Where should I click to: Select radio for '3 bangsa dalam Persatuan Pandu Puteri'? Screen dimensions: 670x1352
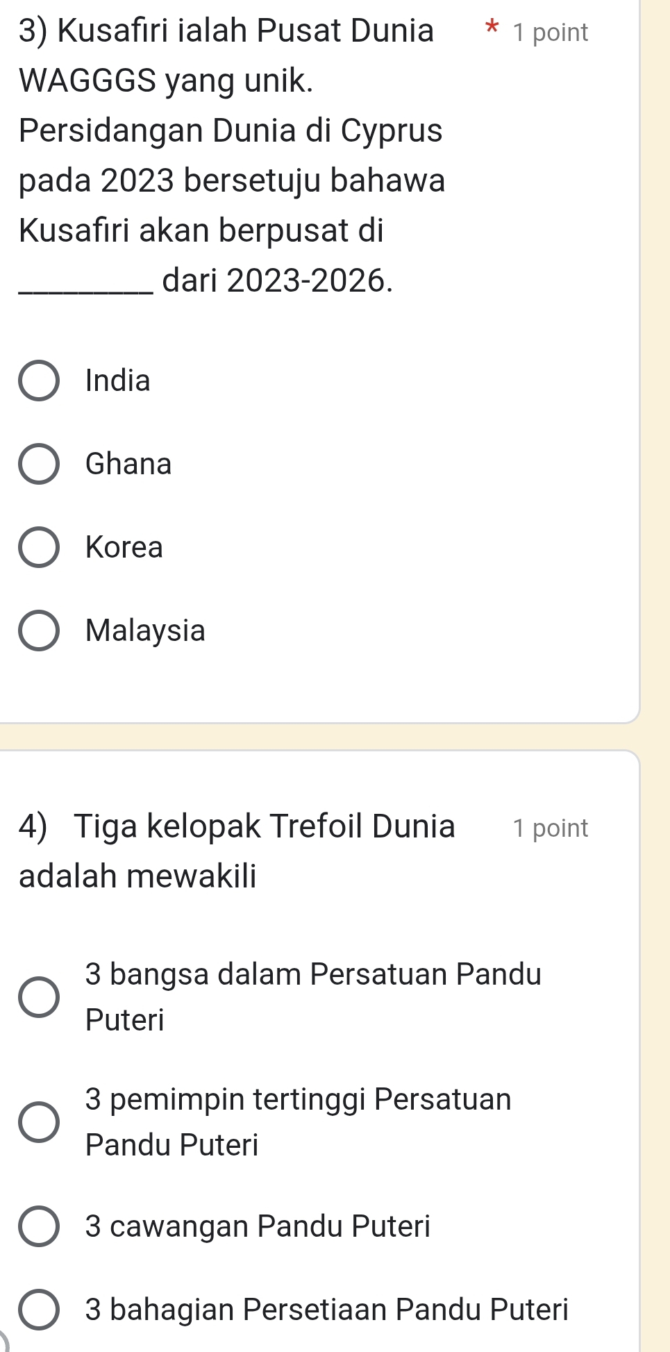[38, 996]
